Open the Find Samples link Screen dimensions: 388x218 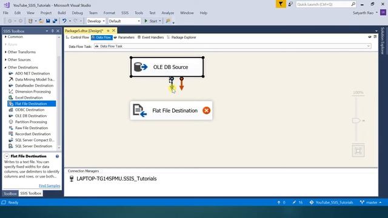[x=50, y=186]
